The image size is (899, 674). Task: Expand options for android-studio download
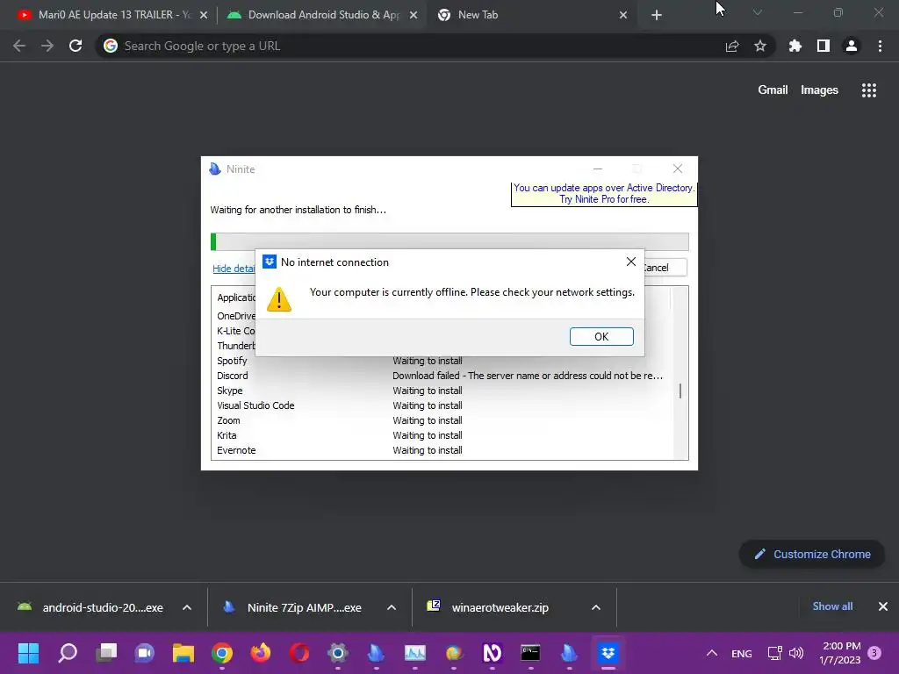click(187, 607)
